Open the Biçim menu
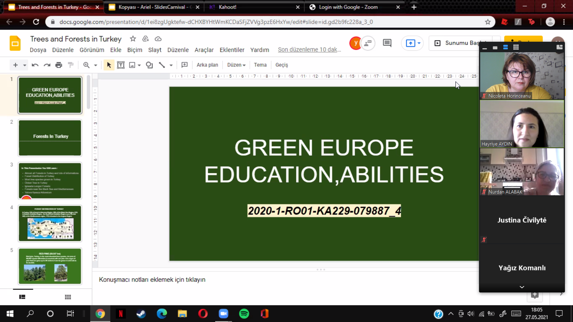573x322 pixels. [135, 50]
